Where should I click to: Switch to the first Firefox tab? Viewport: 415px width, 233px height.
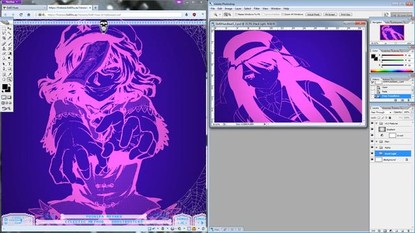[23, 8]
